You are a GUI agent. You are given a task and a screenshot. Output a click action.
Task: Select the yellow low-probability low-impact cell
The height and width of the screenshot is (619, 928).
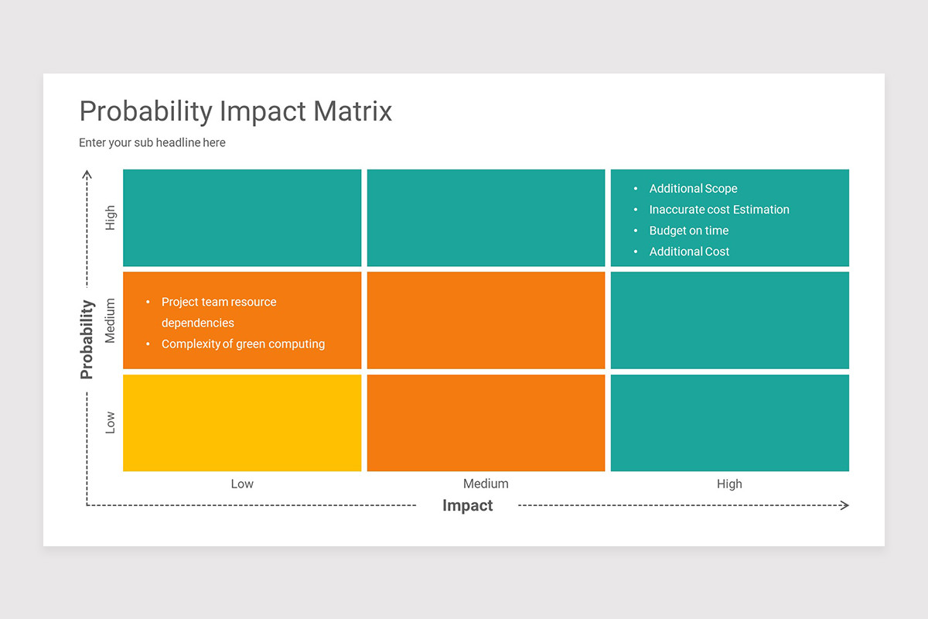point(242,422)
